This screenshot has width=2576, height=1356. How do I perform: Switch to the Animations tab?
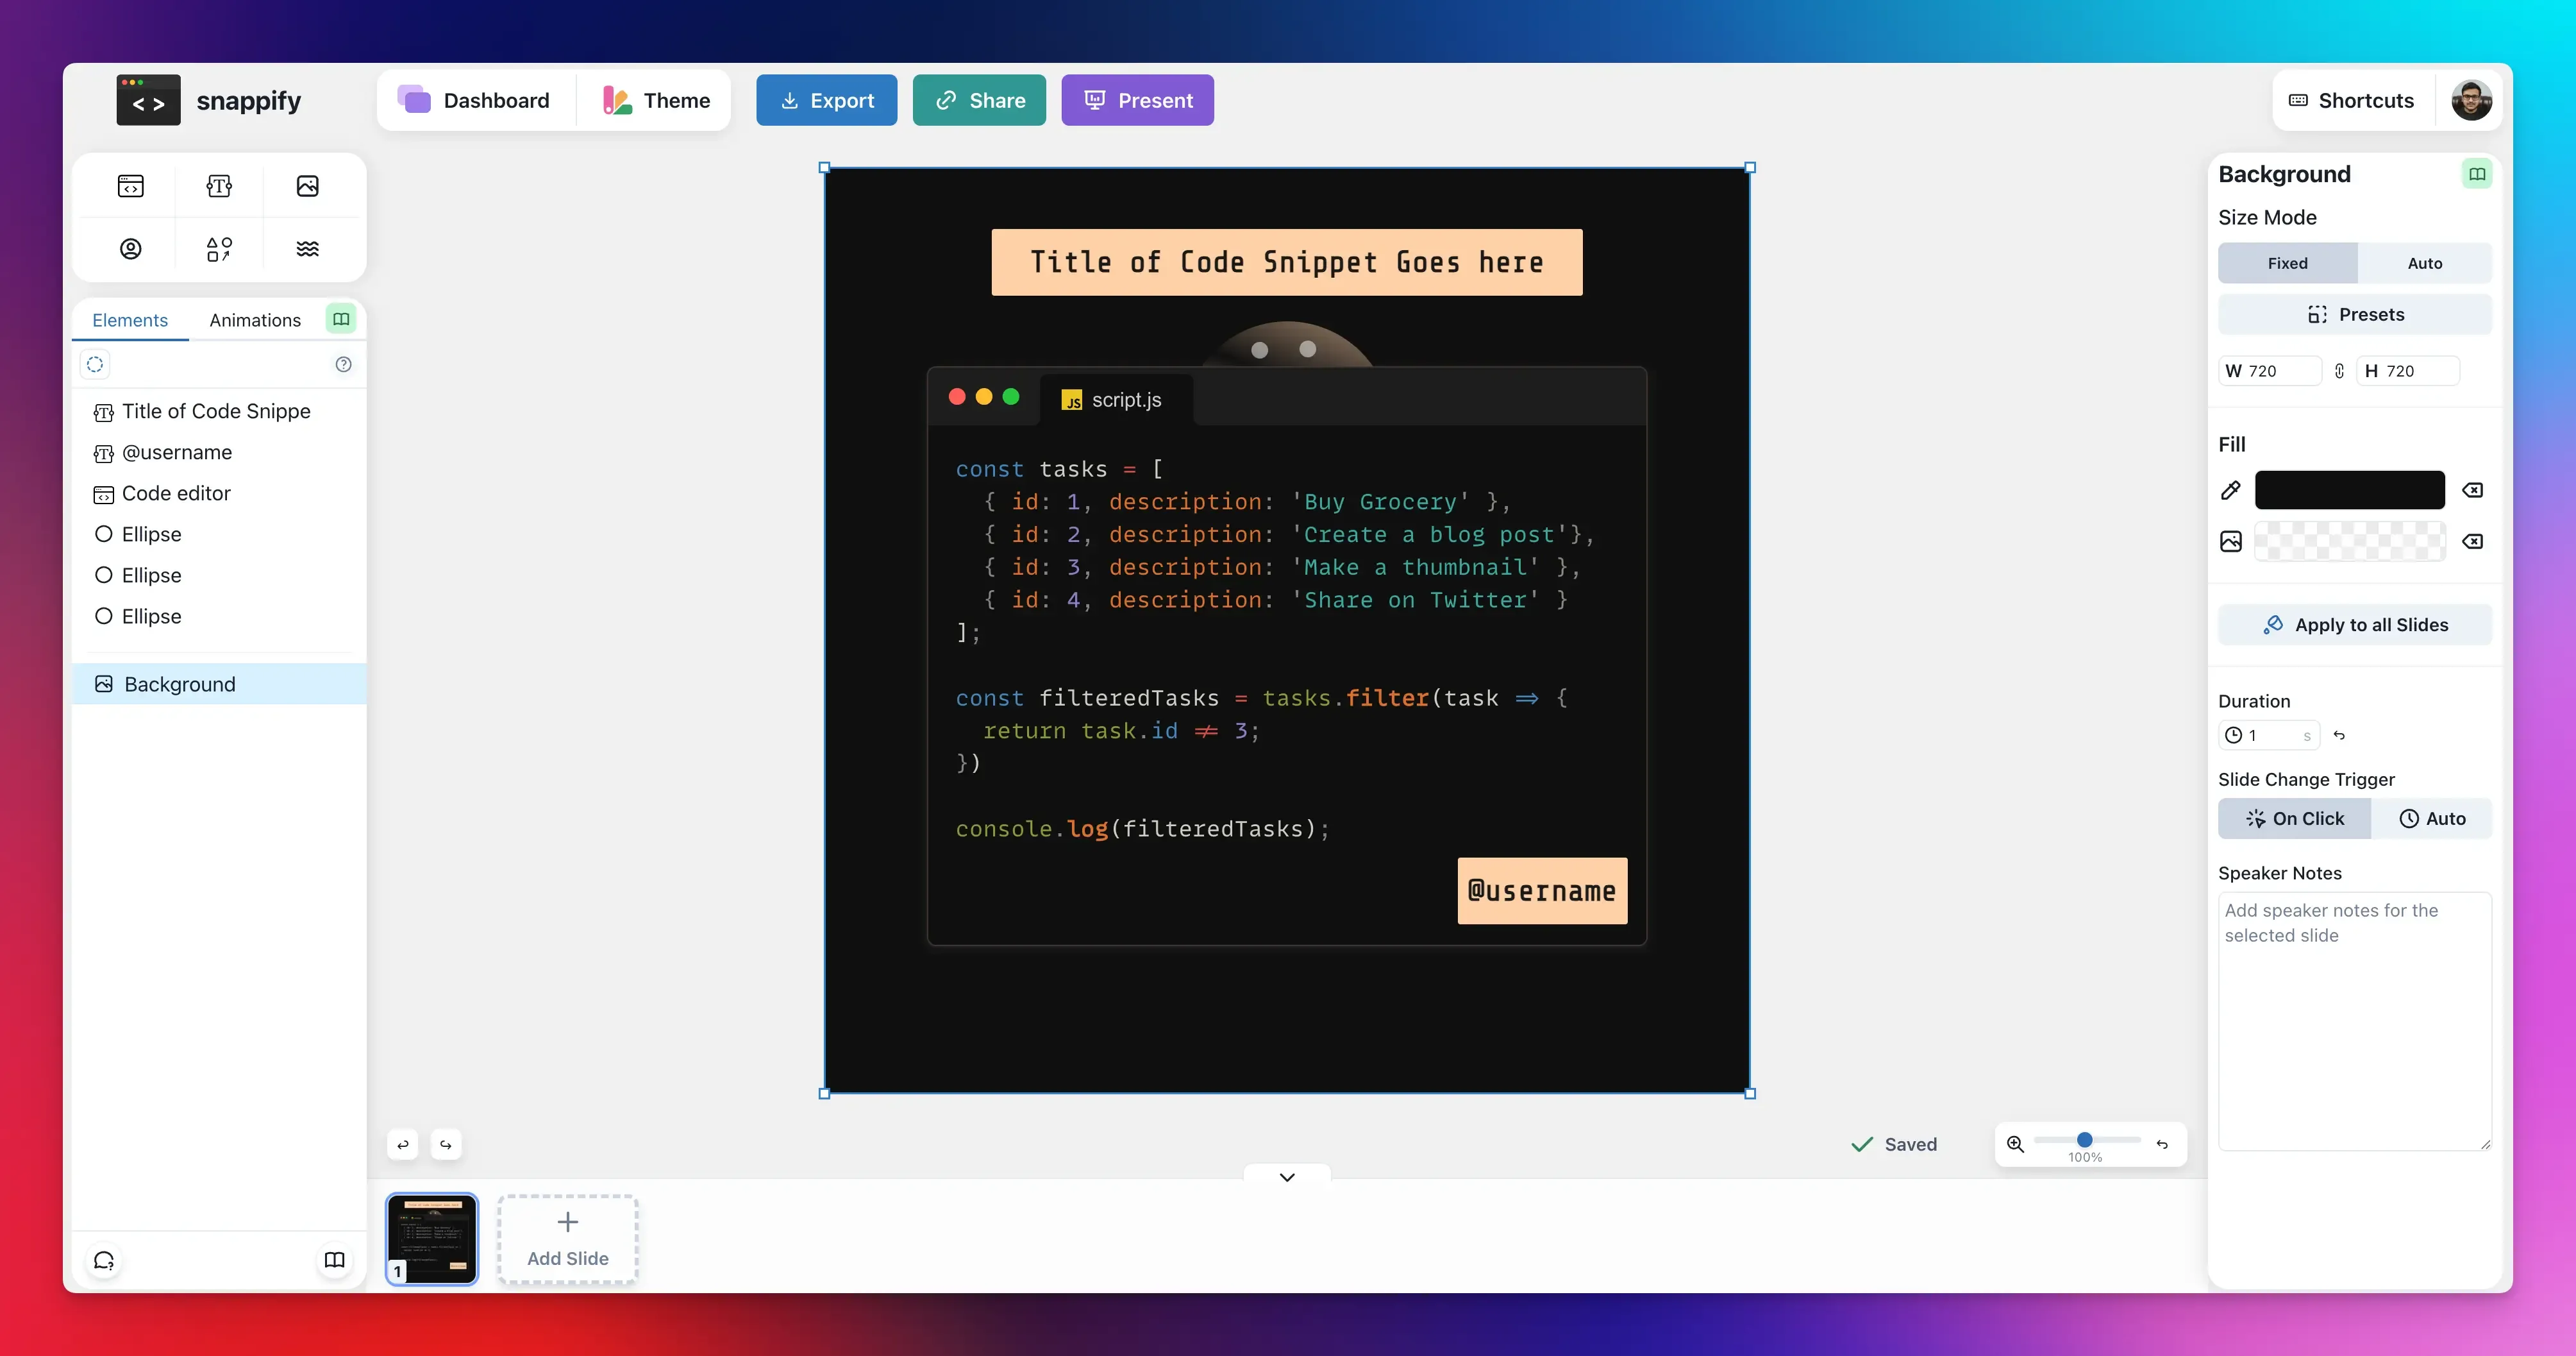[255, 320]
